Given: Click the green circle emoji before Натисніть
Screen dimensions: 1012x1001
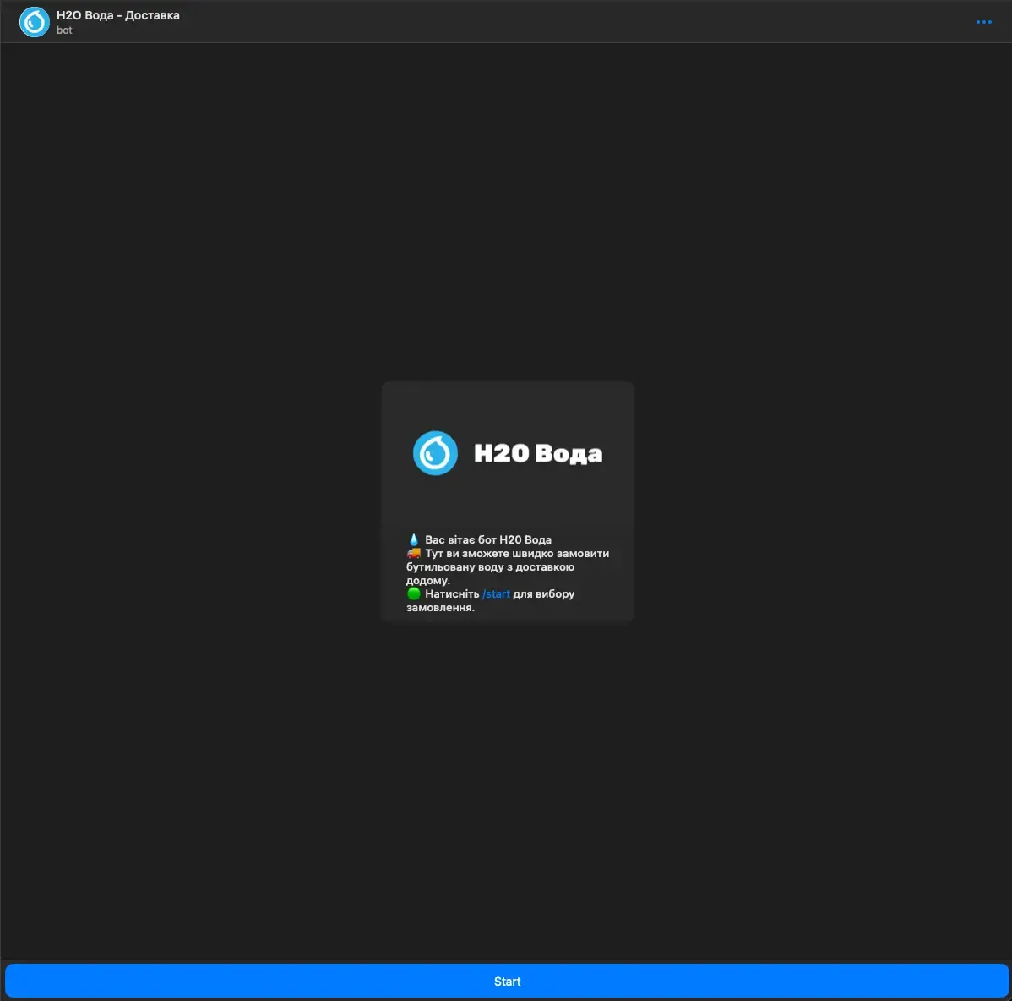Looking at the screenshot, I should coord(413,593).
